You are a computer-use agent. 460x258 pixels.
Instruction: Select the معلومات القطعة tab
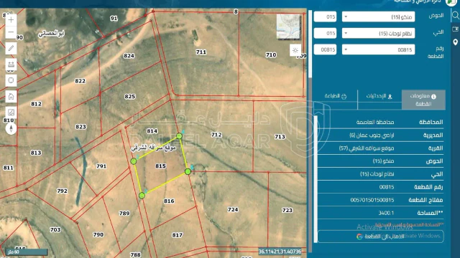[x=423, y=100]
